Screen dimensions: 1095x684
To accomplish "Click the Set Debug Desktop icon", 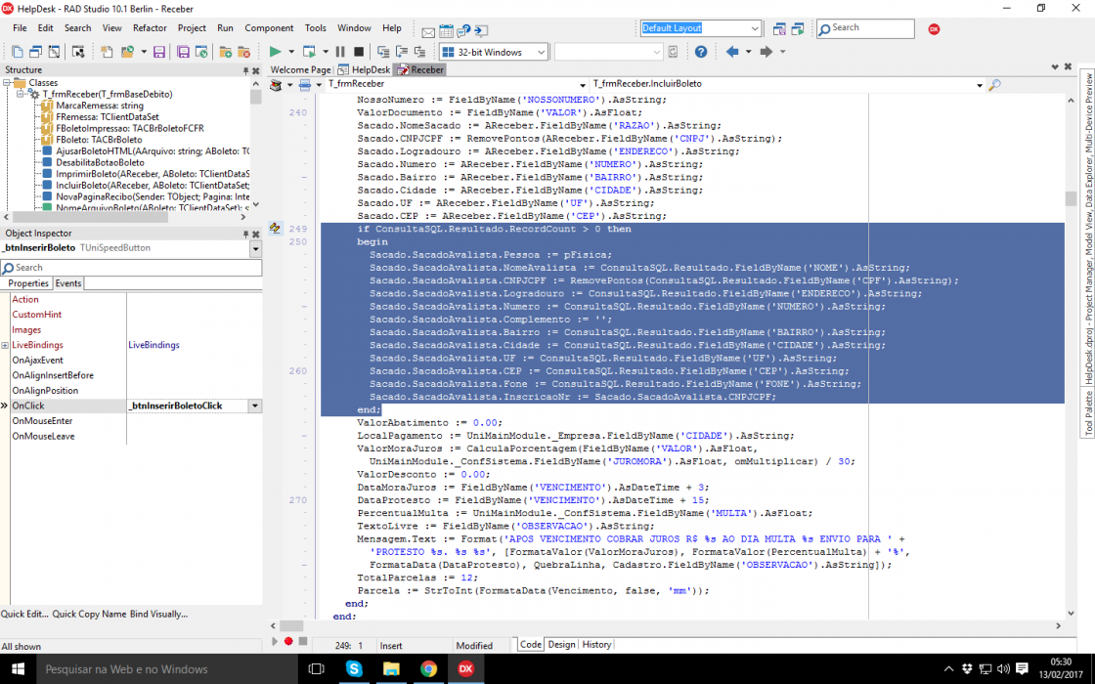I will pyautogui.click(x=798, y=28).
